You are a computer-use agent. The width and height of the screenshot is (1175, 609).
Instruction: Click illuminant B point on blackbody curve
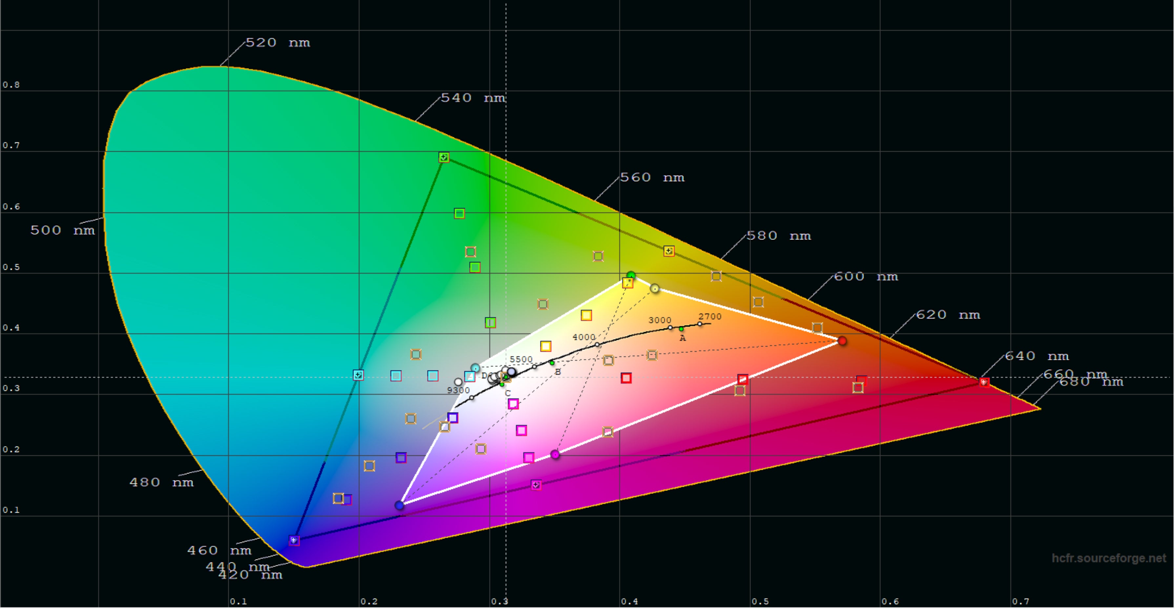[x=552, y=363]
